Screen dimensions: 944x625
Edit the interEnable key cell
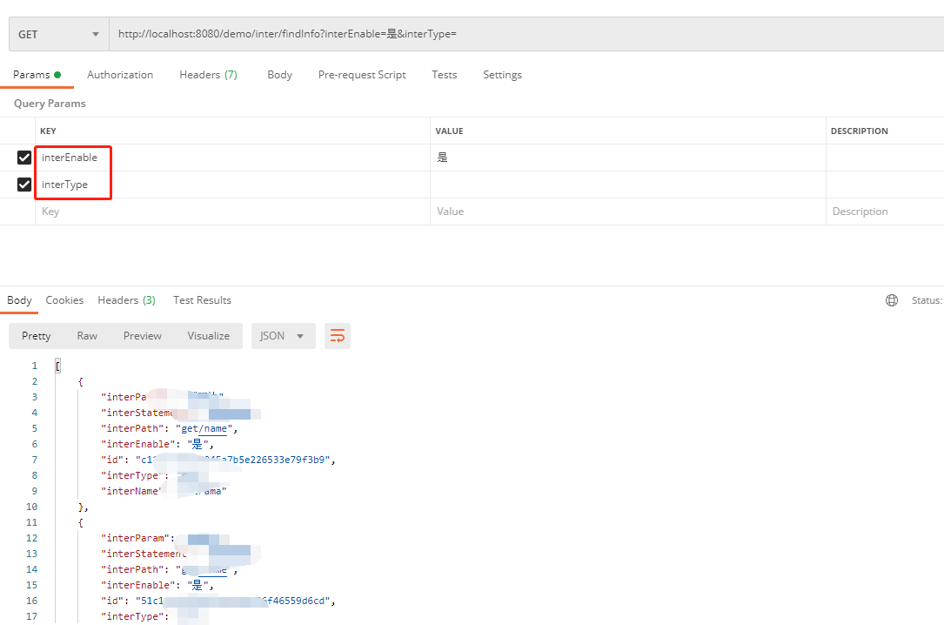(232, 158)
